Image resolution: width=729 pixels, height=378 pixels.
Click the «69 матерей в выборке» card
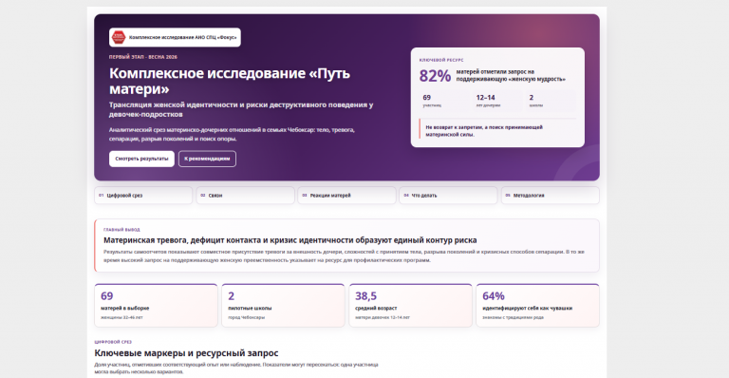[157, 306]
